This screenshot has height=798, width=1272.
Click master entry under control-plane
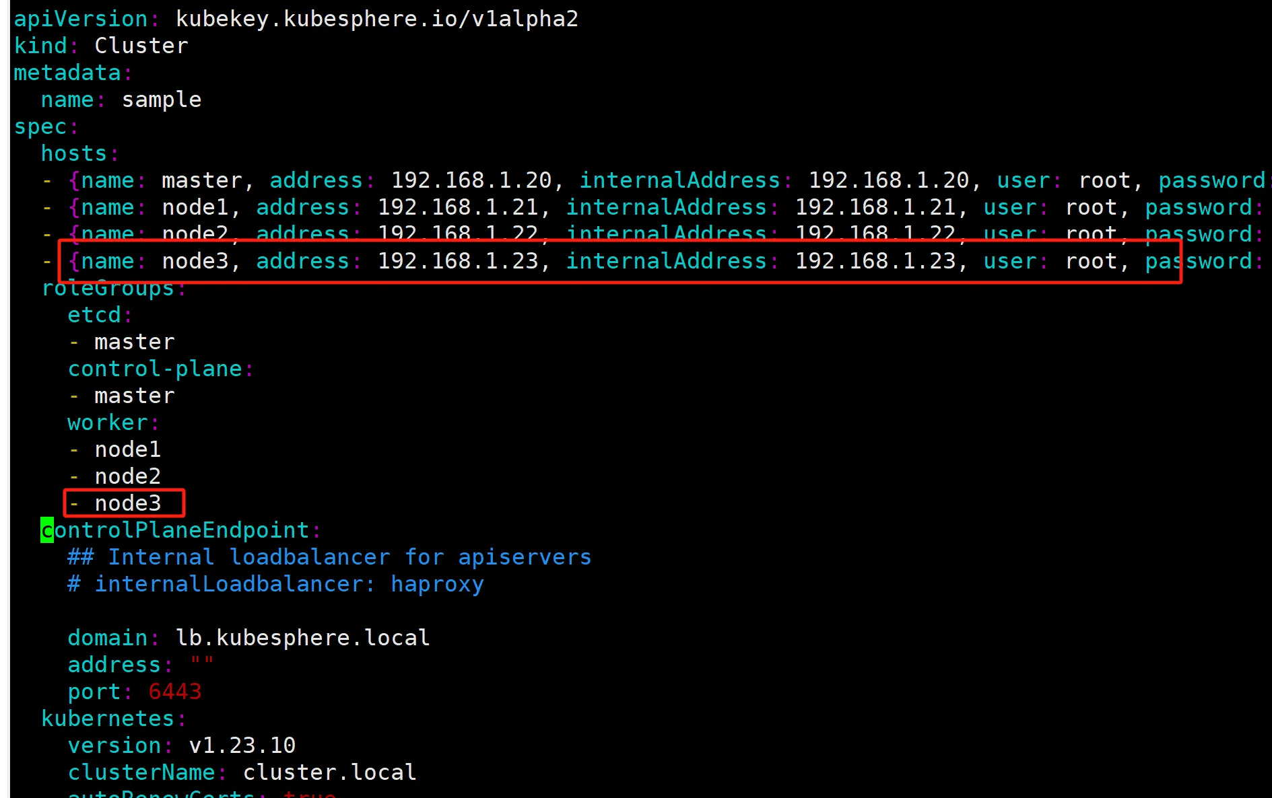(x=135, y=396)
